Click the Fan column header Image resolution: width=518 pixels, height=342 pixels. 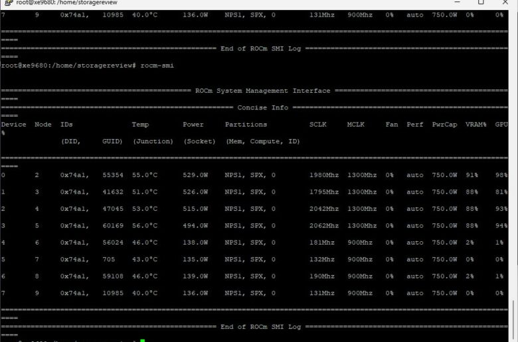[392, 125]
